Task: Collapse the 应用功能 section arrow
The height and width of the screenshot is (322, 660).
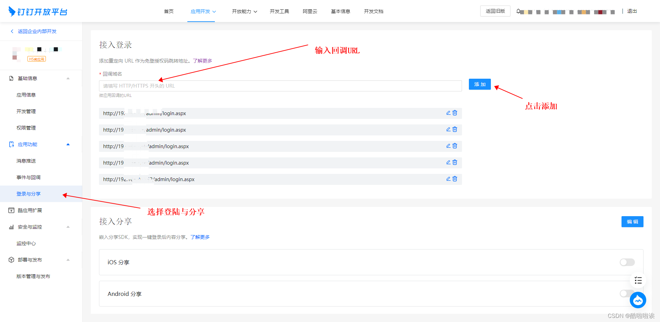Action: coord(68,144)
